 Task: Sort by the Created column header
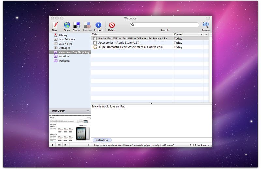point(188,34)
